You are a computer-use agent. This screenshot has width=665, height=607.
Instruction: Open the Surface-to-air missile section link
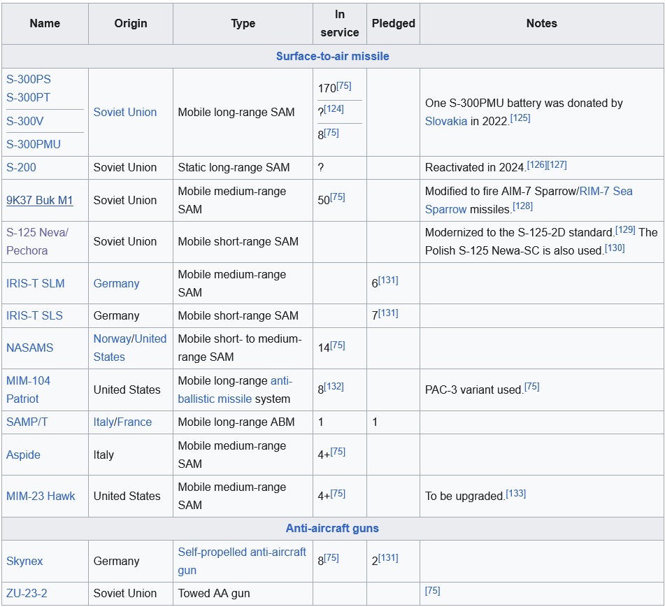click(x=333, y=57)
